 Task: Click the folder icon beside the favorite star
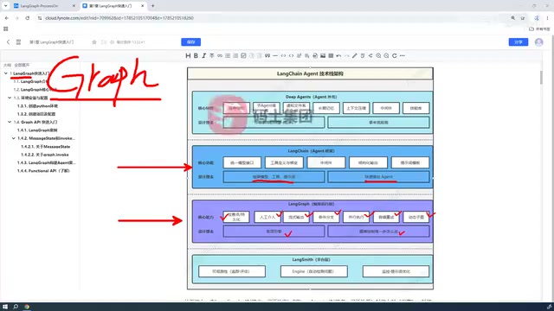pyautogui.click(x=104, y=42)
